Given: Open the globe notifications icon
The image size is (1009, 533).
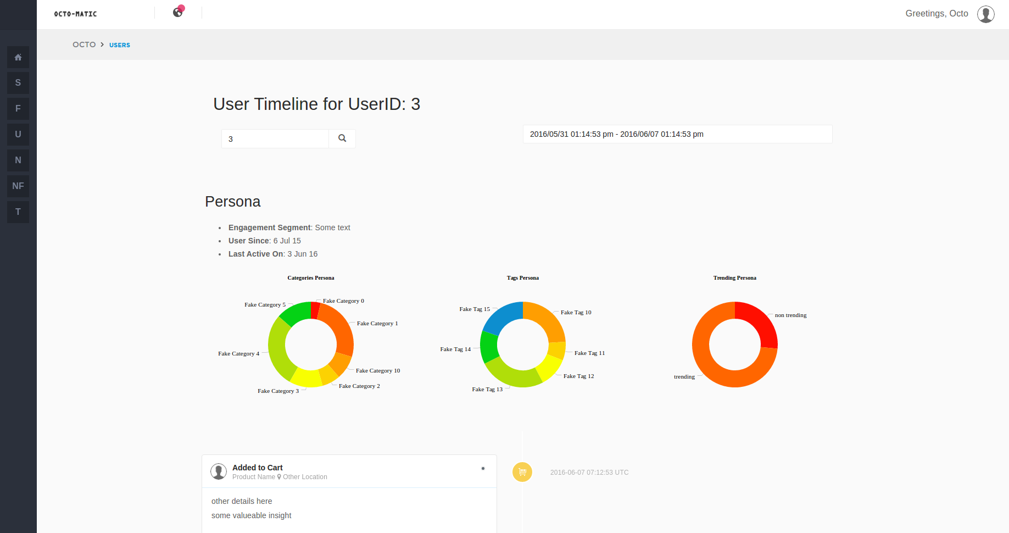Looking at the screenshot, I should tap(178, 12).
